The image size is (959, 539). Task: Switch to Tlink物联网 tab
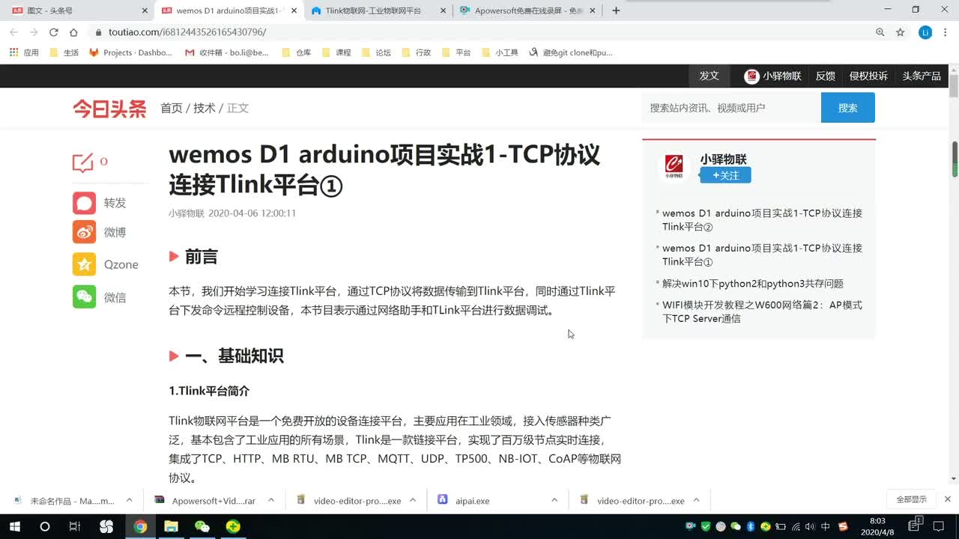[x=377, y=10]
